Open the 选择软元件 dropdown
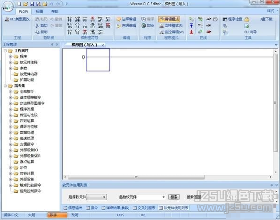 pyautogui.click(x=97, y=197)
